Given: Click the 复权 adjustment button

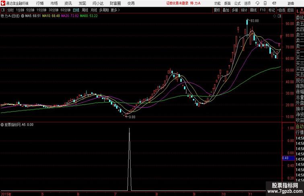Looking at the screenshot, I should click(217, 10).
